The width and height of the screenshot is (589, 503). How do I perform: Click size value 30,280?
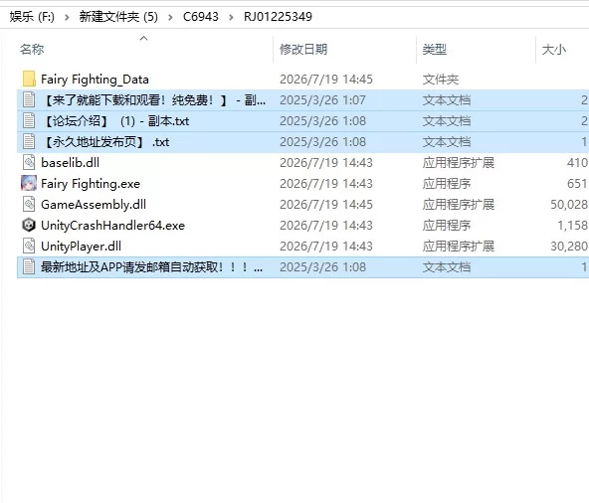point(569,247)
